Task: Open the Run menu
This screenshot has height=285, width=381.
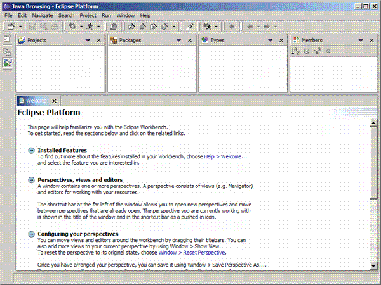Action: [x=106, y=16]
